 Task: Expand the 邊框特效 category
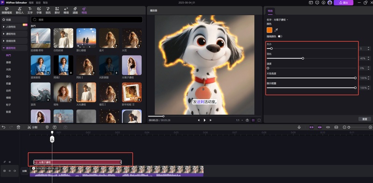coord(14,34)
